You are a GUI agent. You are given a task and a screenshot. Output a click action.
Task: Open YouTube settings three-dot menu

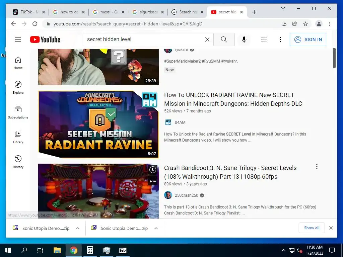coord(280,39)
